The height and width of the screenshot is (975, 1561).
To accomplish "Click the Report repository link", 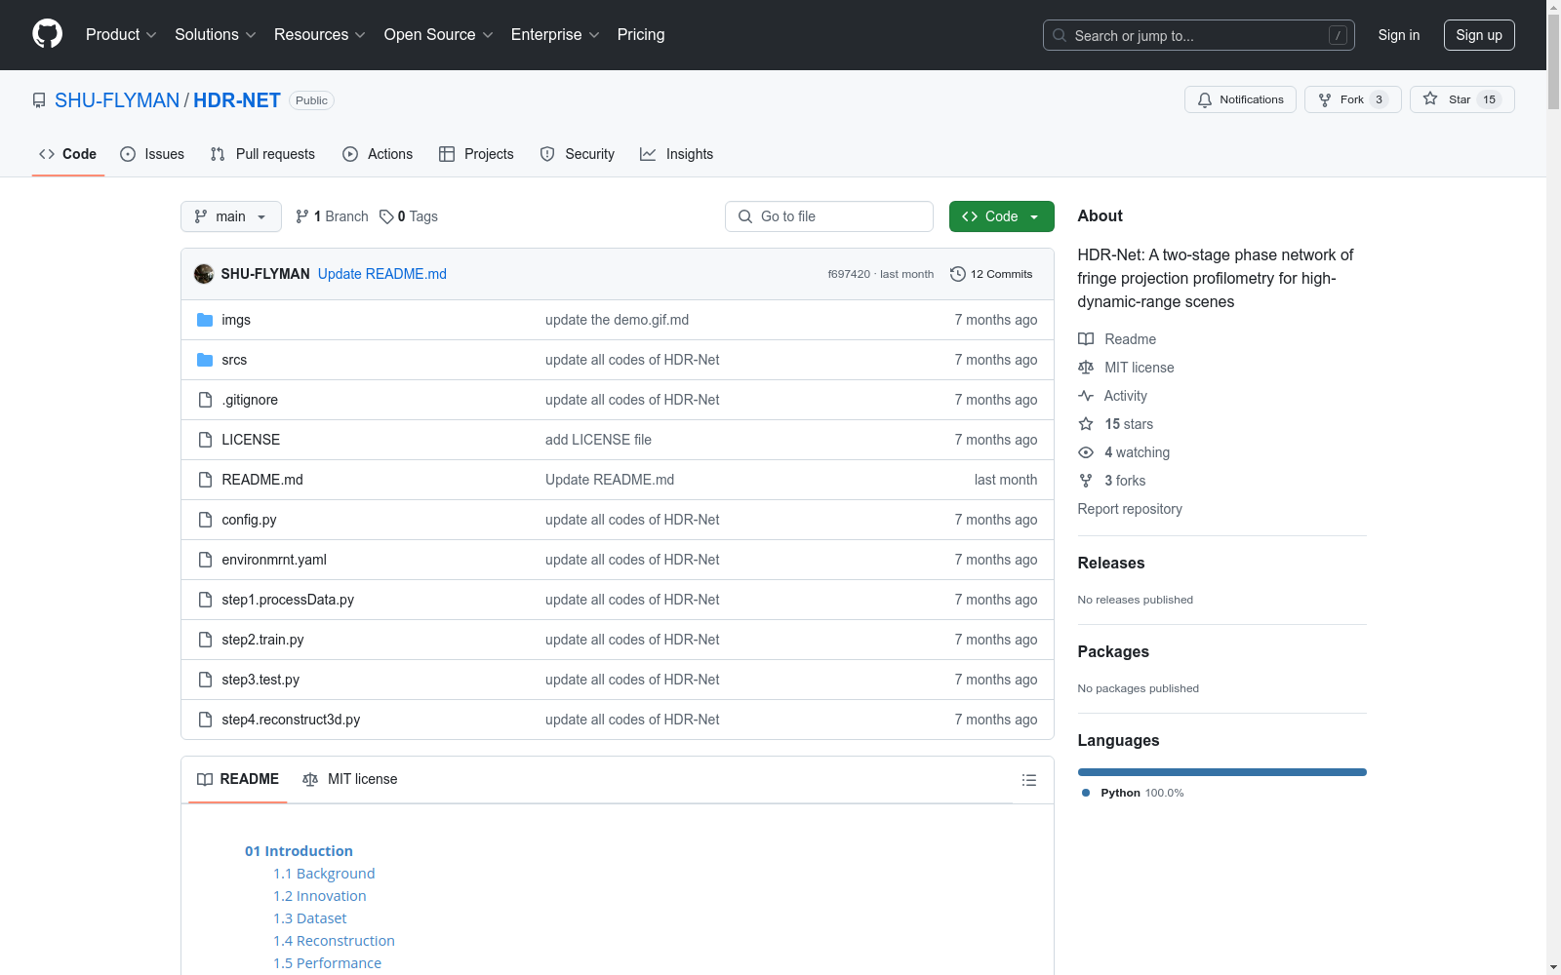I will point(1130,509).
